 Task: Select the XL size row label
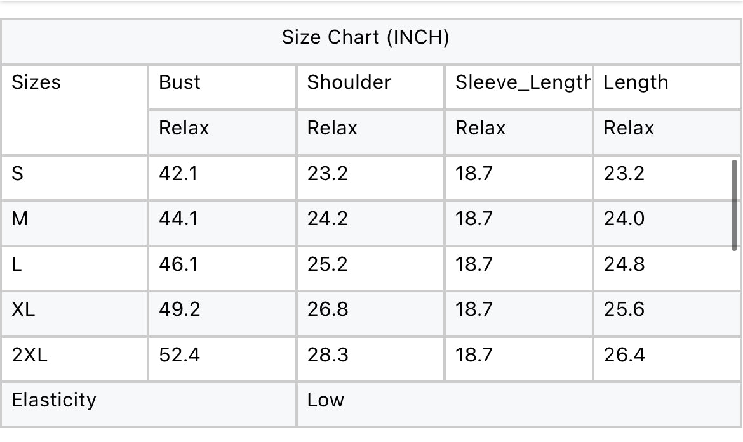23,309
